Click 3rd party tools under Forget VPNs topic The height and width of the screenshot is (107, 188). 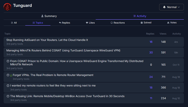click(21, 79)
